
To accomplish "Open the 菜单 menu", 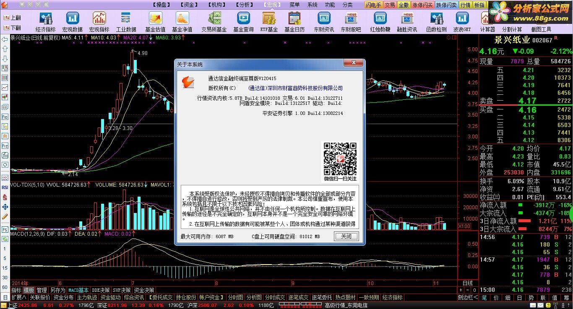I will pos(294,5).
